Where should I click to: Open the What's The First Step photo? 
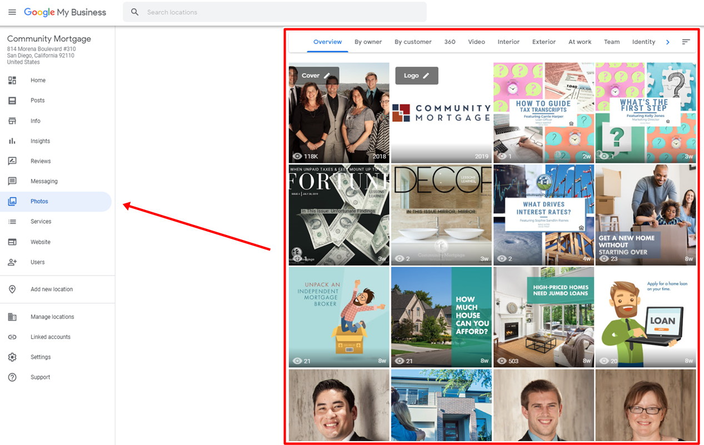coord(646,113)
